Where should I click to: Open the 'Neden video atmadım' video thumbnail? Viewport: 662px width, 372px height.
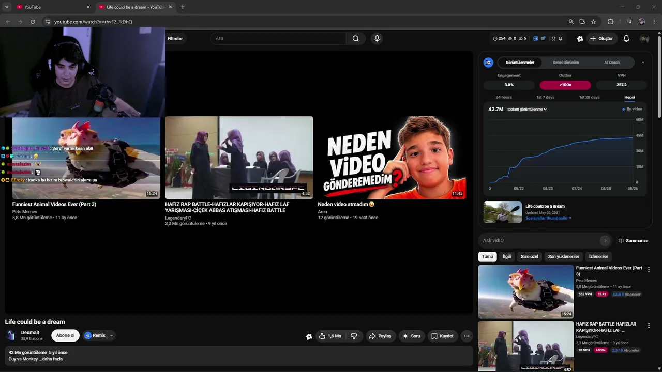(x=392, y=158)
